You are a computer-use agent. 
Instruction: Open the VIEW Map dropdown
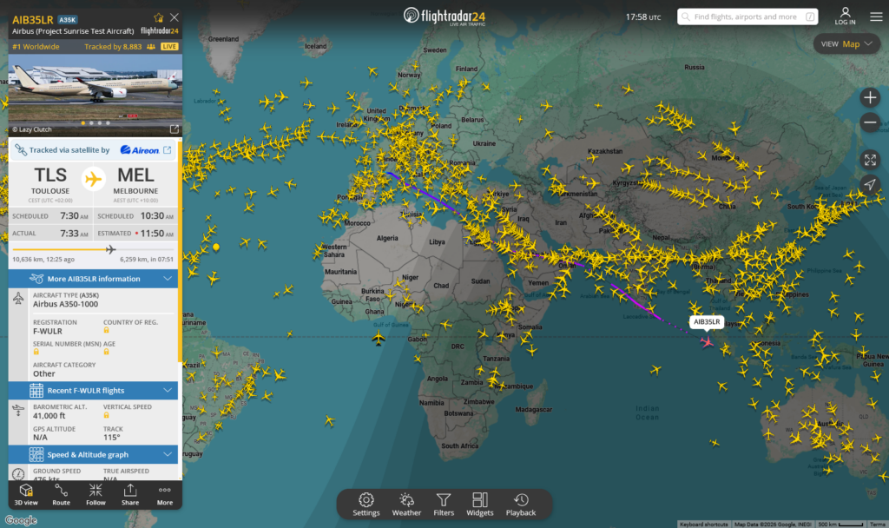click(846, 43)
